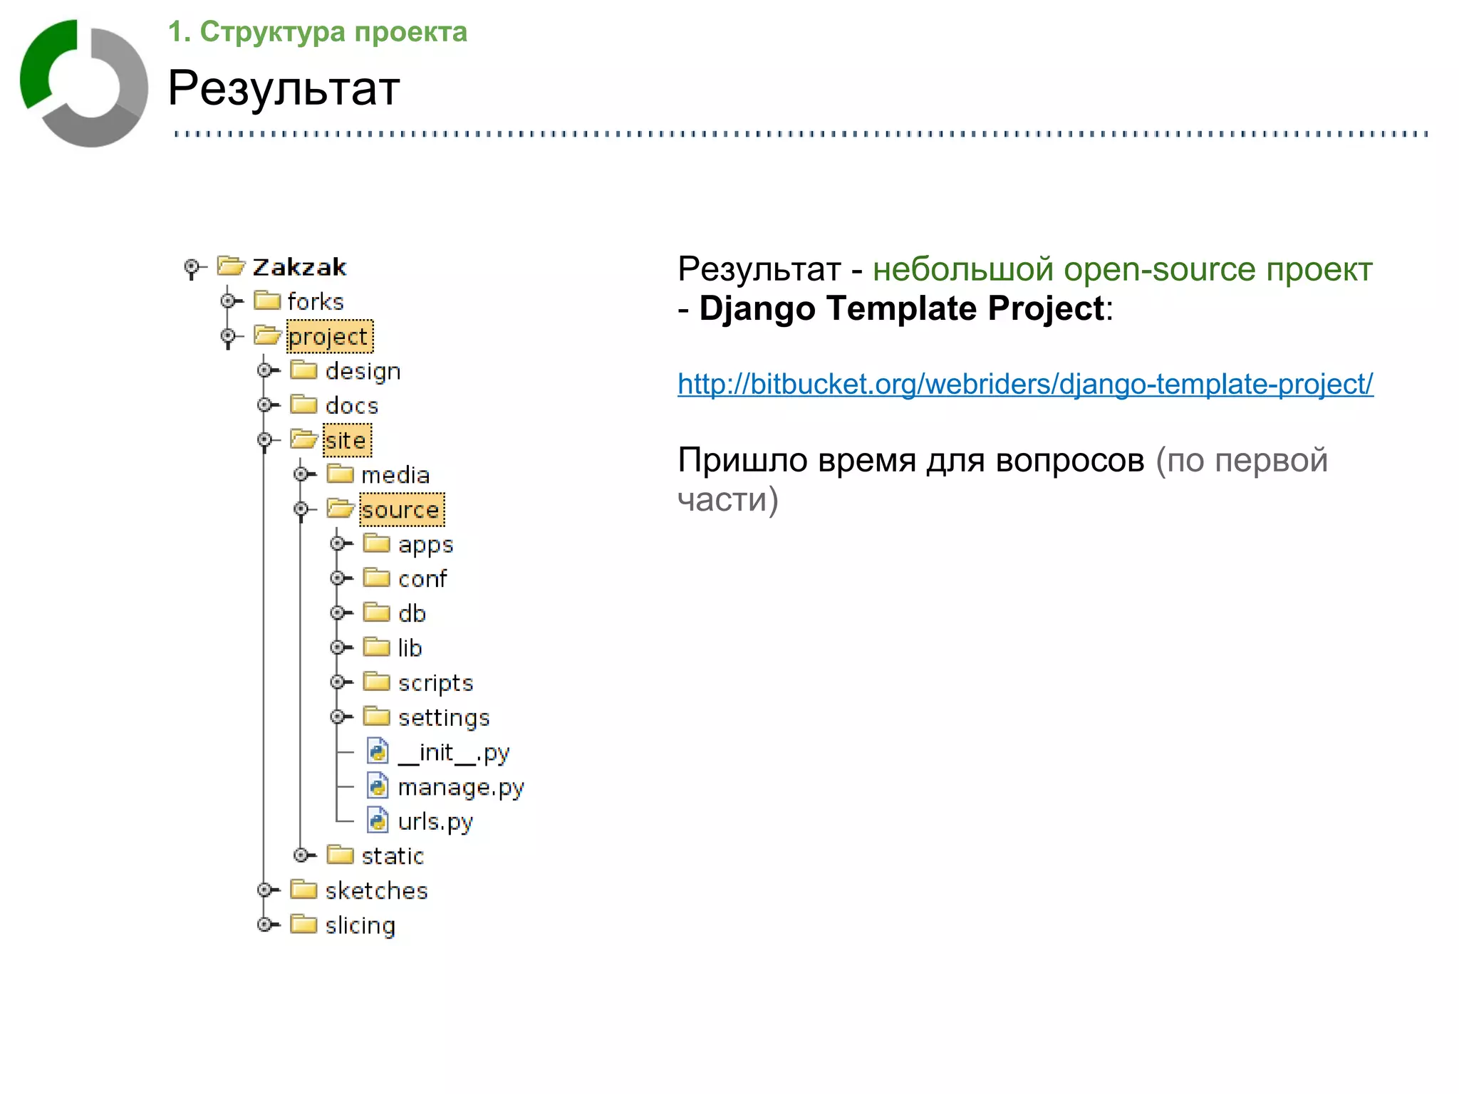
Task: Click the 'Результат' slide title
Action: (284, 88)
